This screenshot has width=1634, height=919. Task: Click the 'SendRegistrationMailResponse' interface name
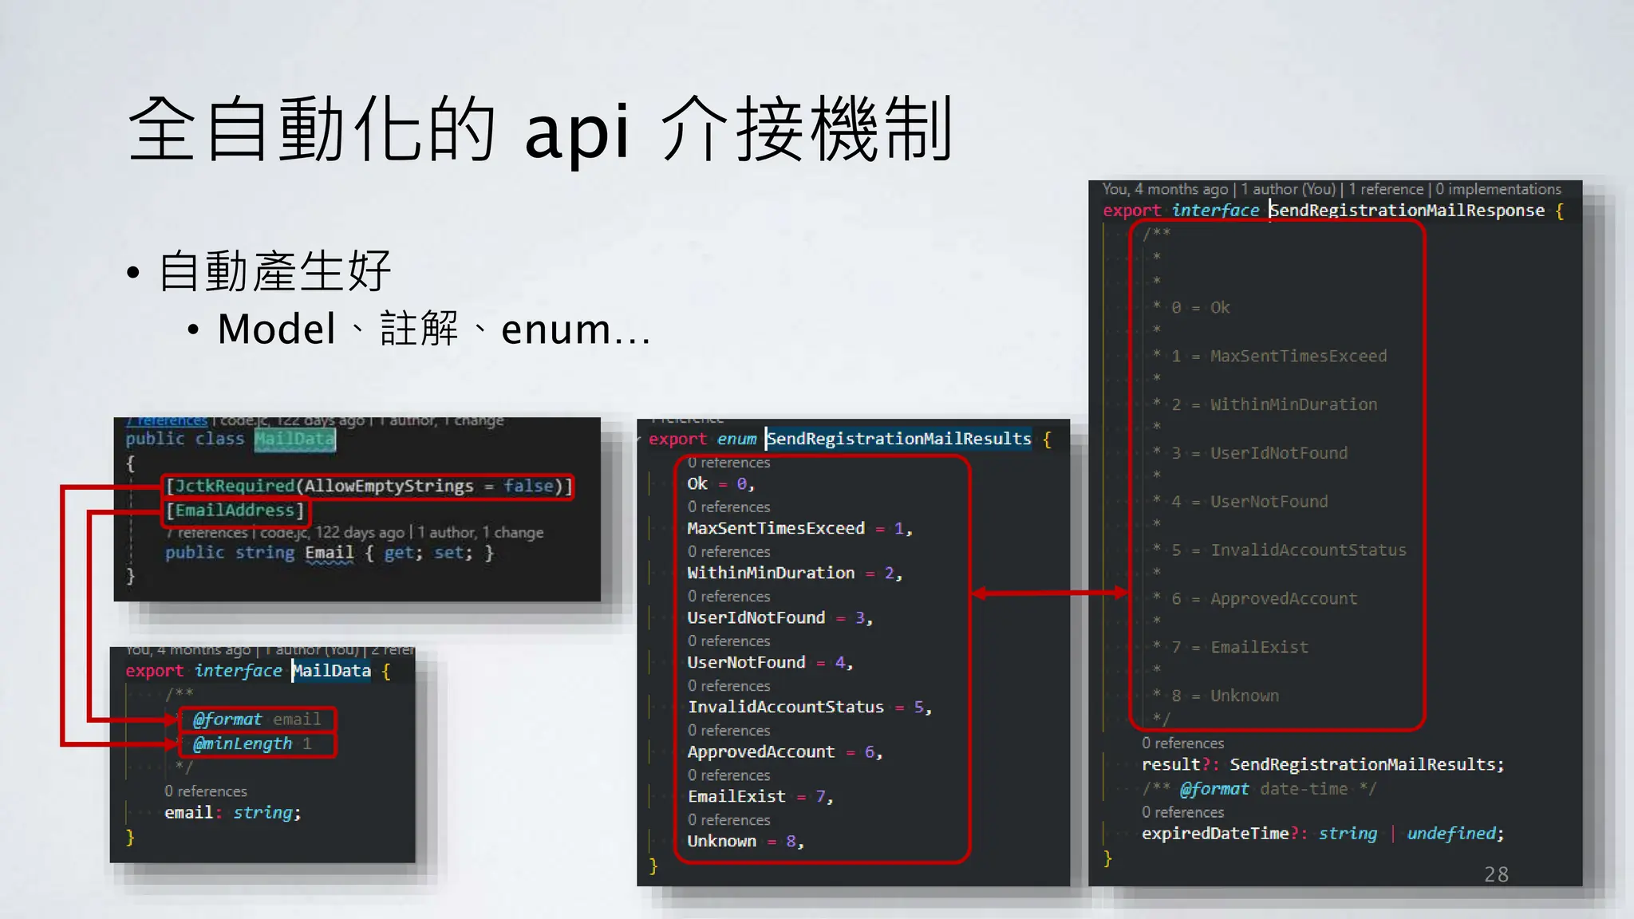(x=1407, y=211)
